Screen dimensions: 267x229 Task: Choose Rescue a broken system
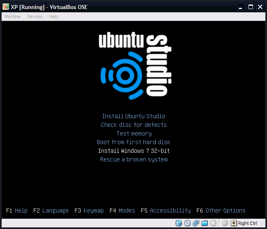point(134,159)
